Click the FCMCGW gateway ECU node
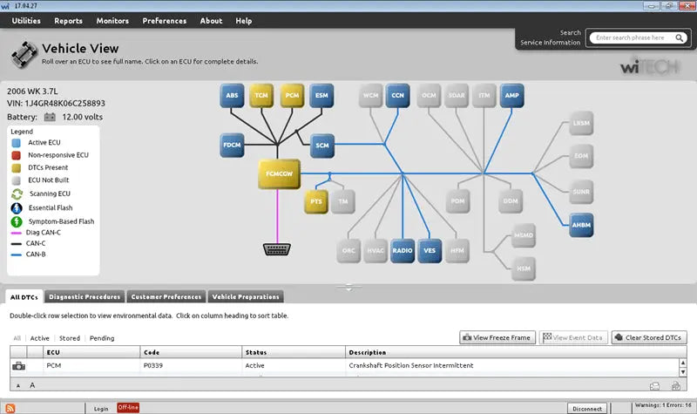The image size is (697, 414). (279, 173)
